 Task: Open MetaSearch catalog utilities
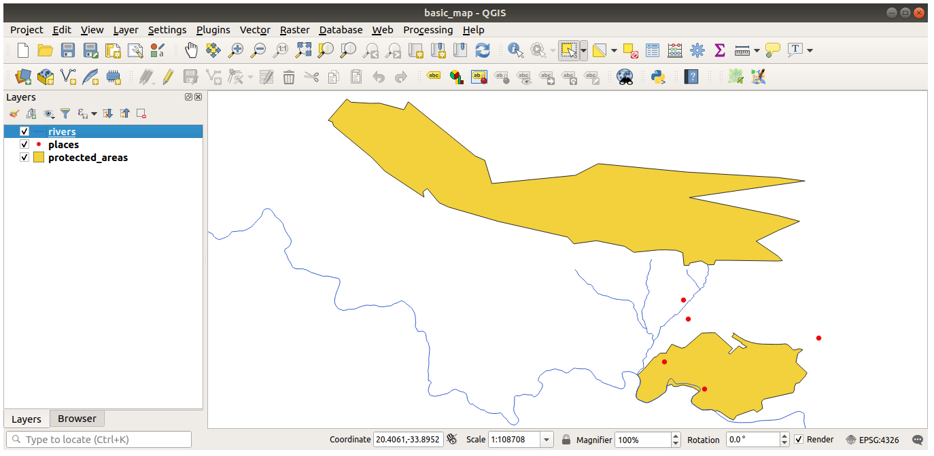coord(624,77)
